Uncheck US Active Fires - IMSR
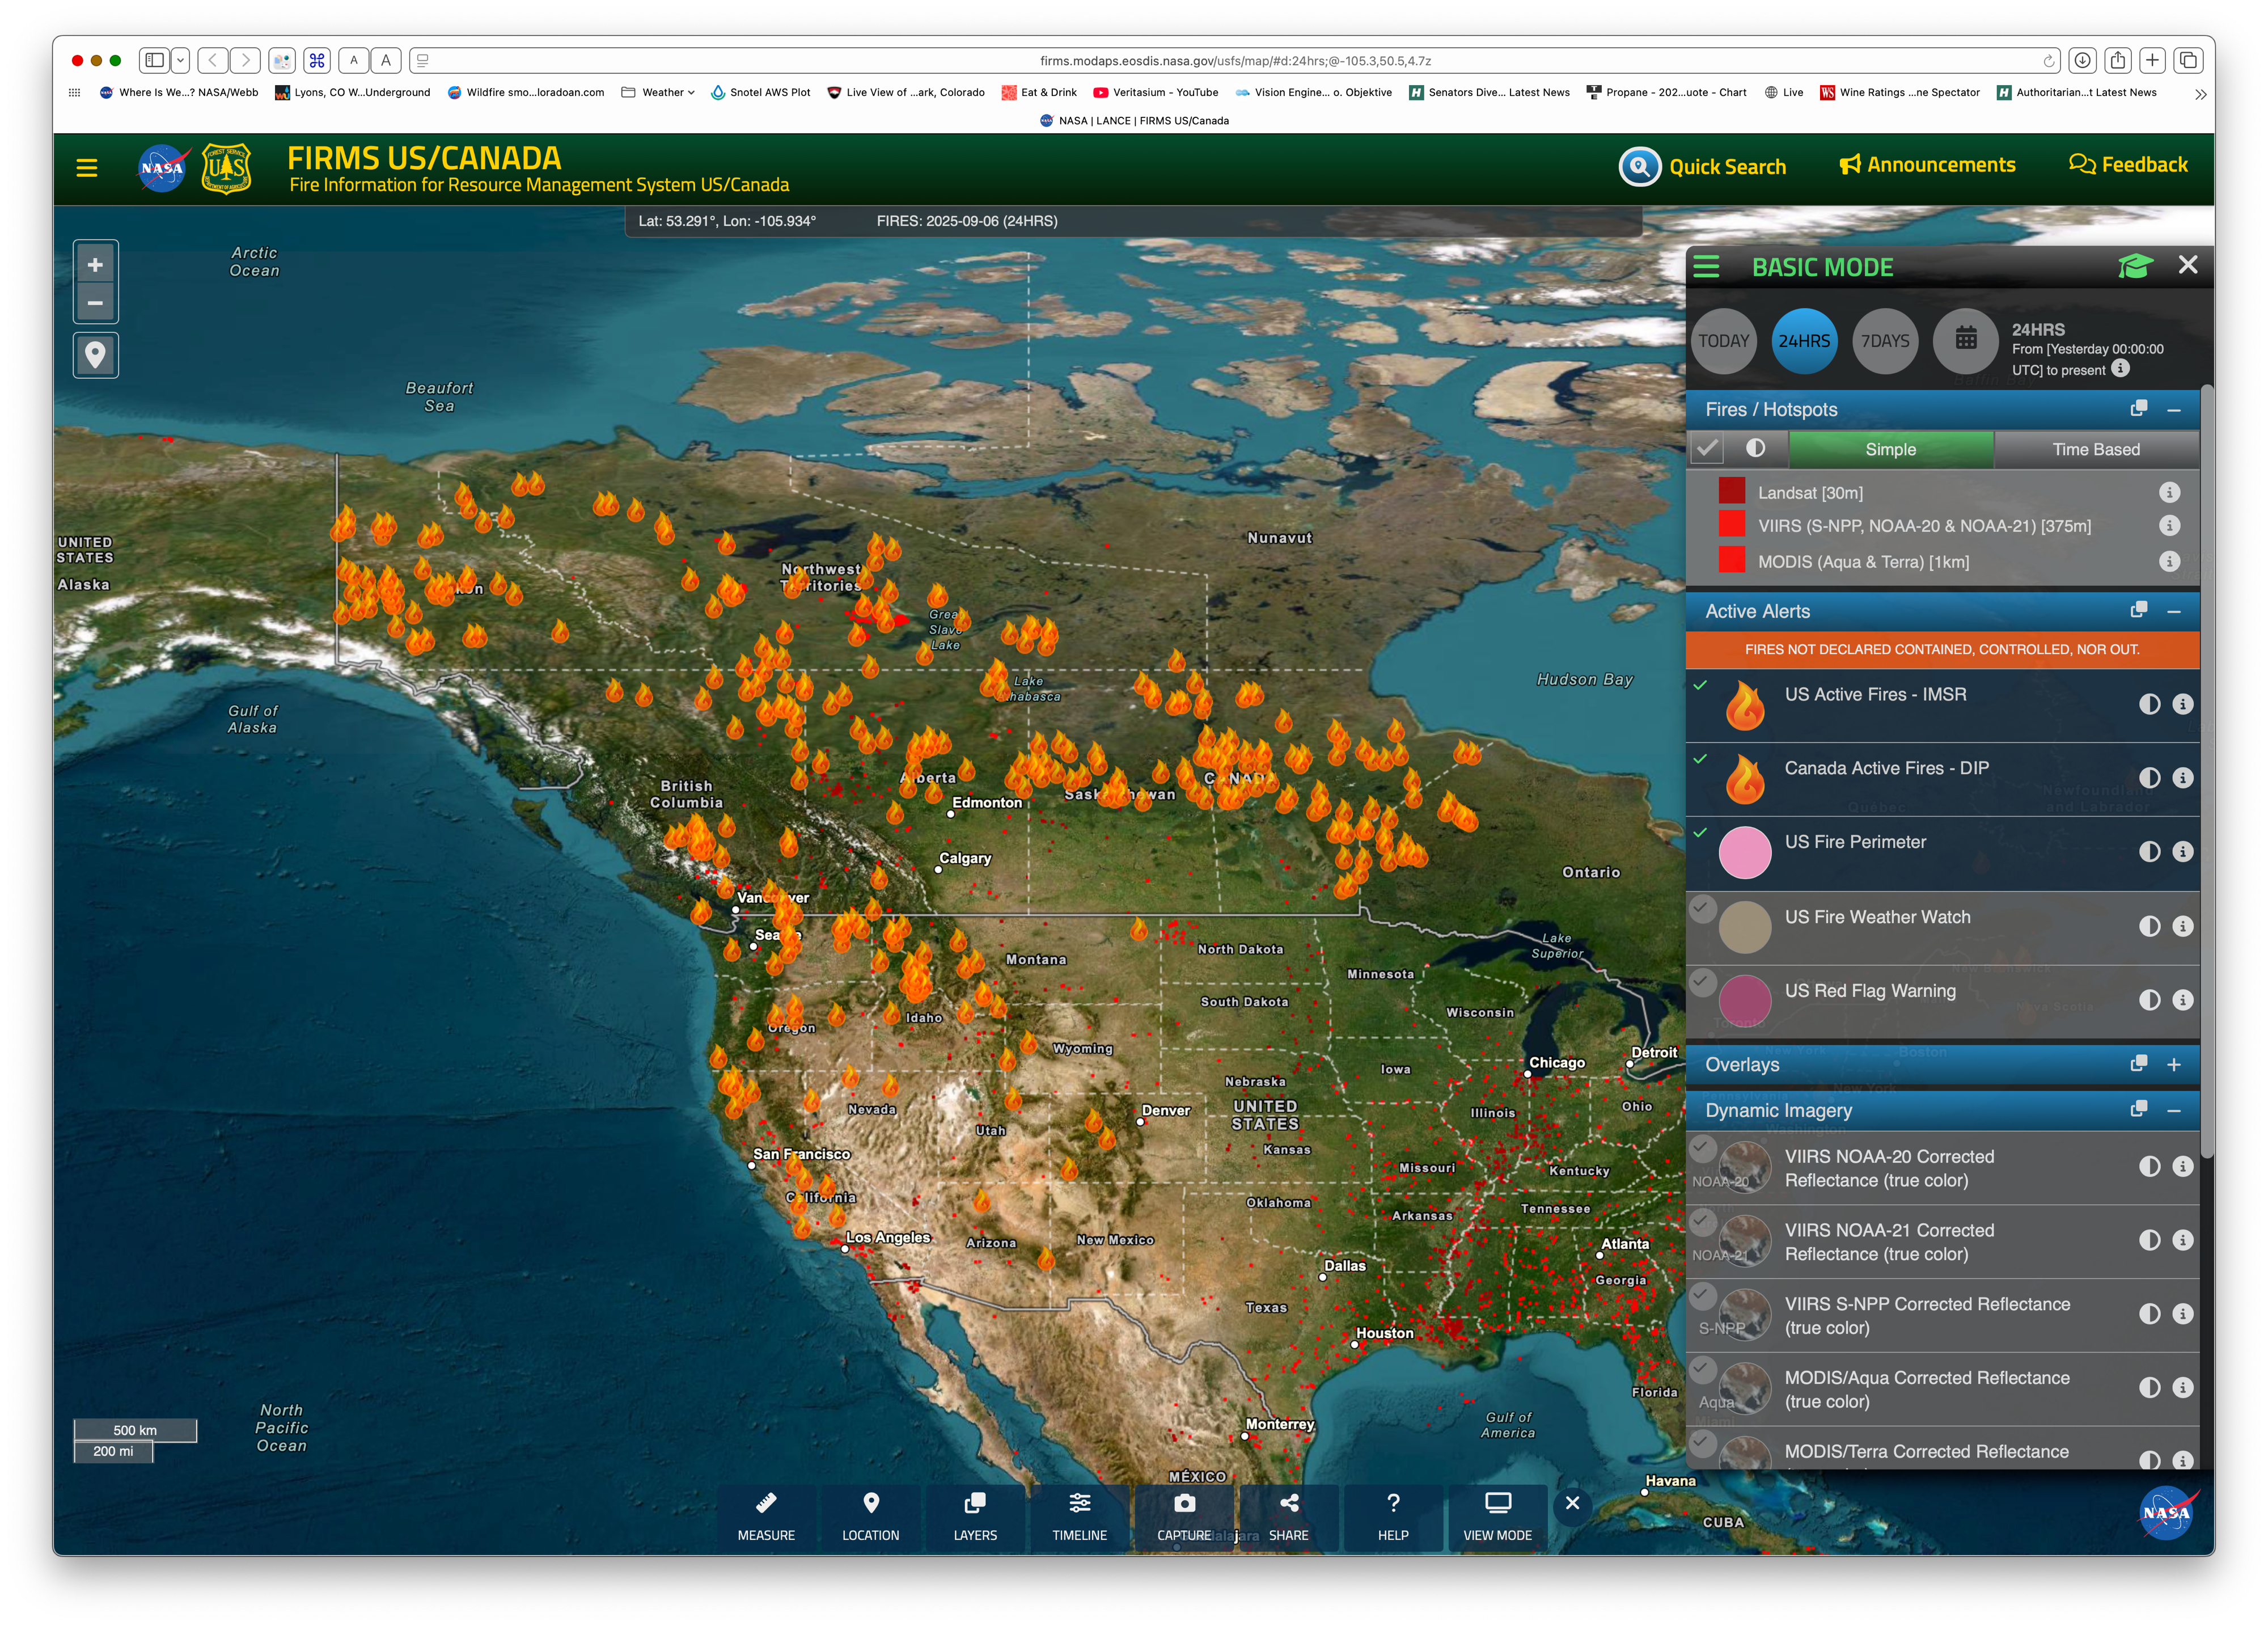Viewport: 2268px width, 1626px height. coord(1700,686)
